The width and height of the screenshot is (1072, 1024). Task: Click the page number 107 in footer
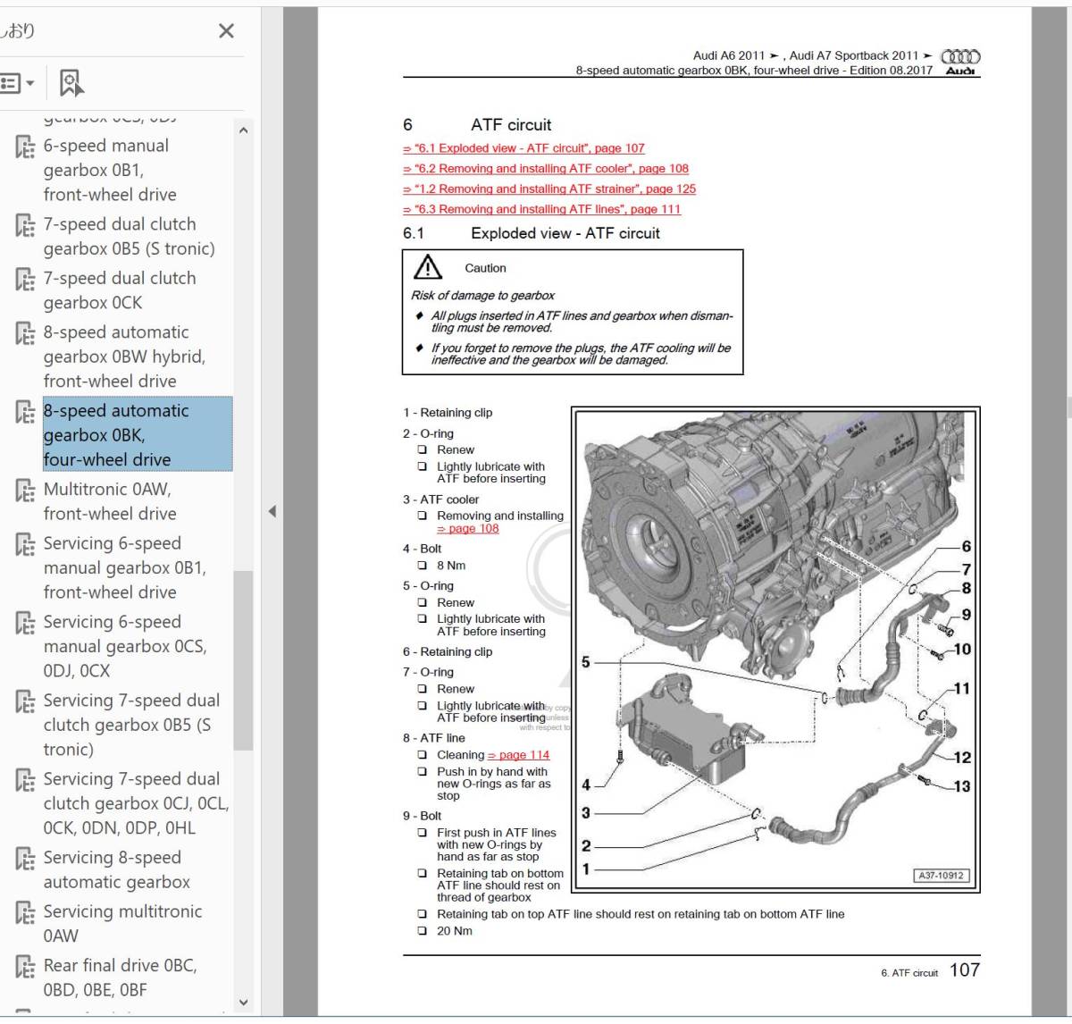pyautogui.click(x=965, y=970)
